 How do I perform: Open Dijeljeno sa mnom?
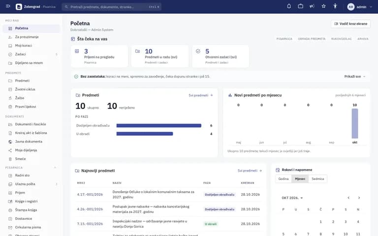pyautogui.click(x=31, y=63)
